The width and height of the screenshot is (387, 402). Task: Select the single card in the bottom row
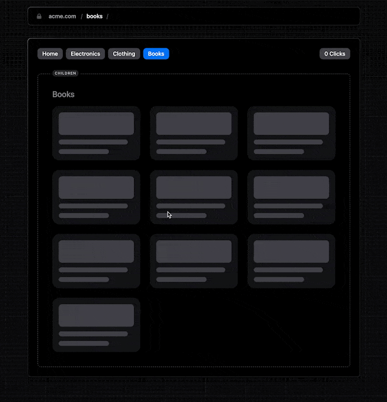pos(96,325)
